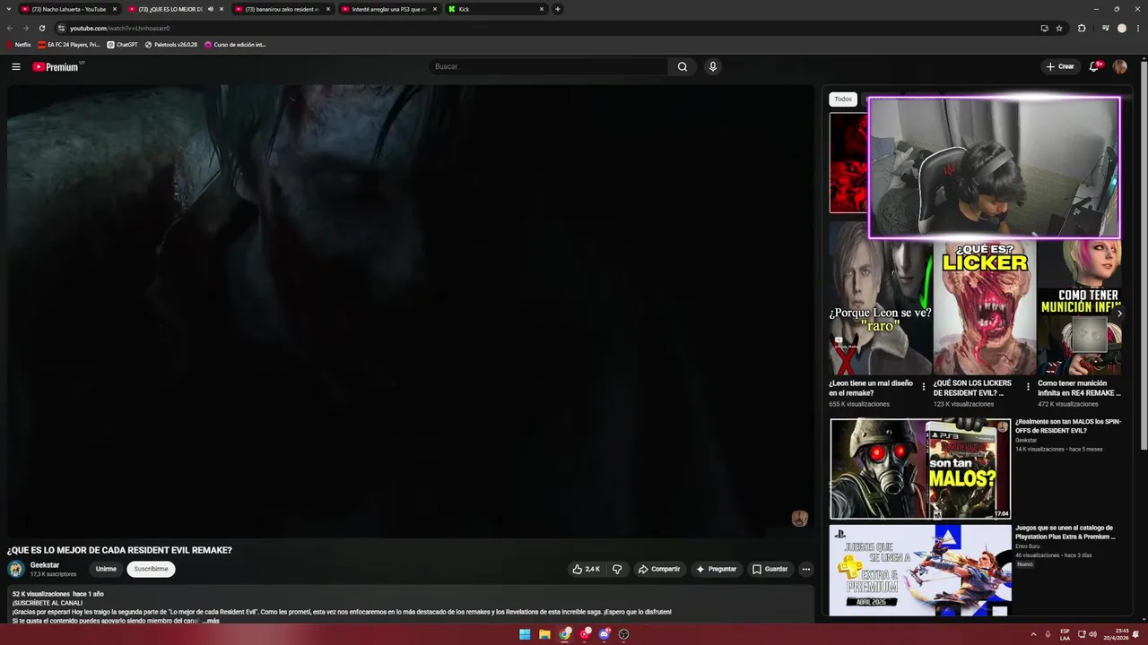Subscribe with the Suscribirme button
Screen dimensions: 1148x645
(x=151, y=569)
